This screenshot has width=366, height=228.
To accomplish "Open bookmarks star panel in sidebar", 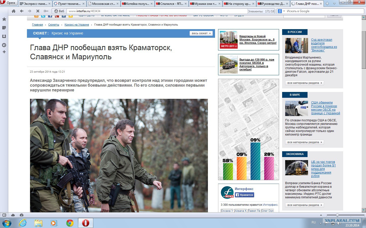I will click(x=4, y=19).
